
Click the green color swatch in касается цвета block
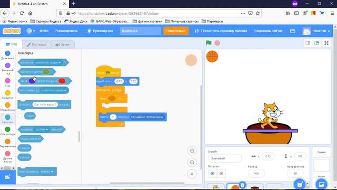coord(46,72)
